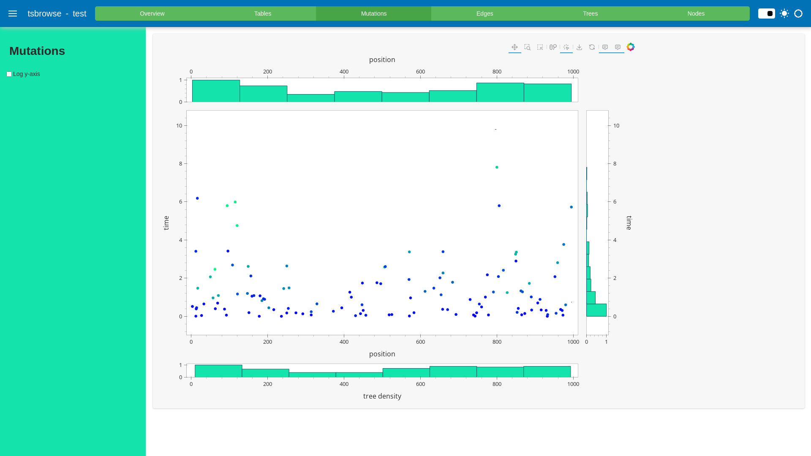Toggle the first Hover tooltip tool
Screen dimensions: 811x456
[x=605, y=47]
